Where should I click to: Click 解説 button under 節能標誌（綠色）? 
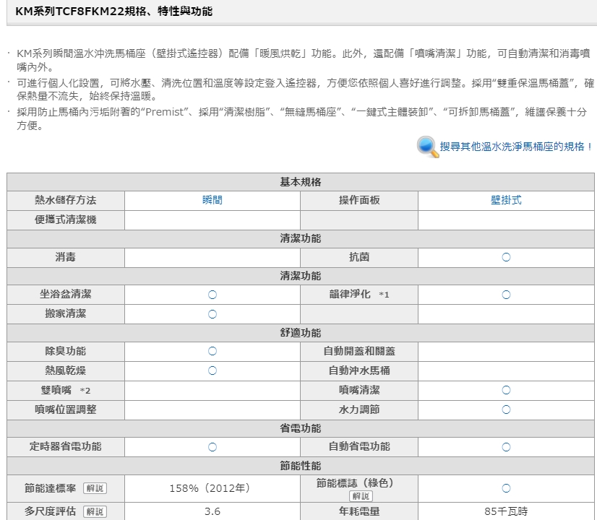[x=359, y=496]
